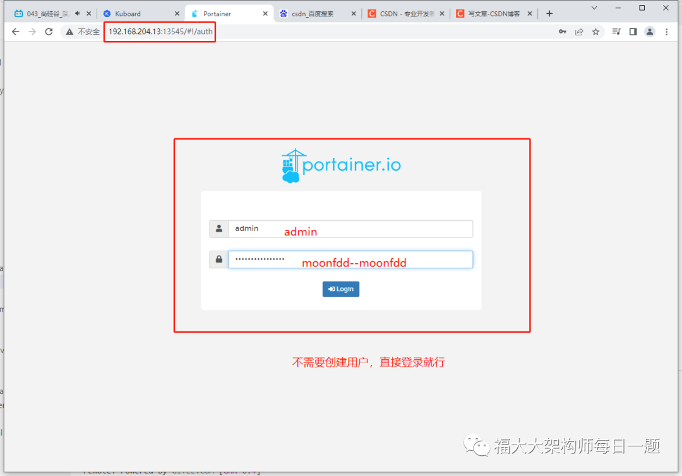The width and height of the screenshot is (682, 476).
Task: Open a new tab with plus button
Action: [549, 14]
